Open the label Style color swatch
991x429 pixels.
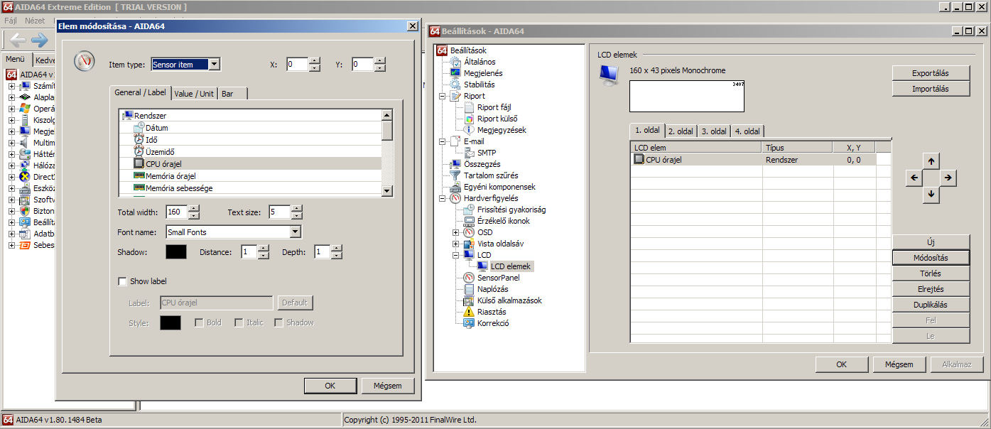click(x=170, y=323)
